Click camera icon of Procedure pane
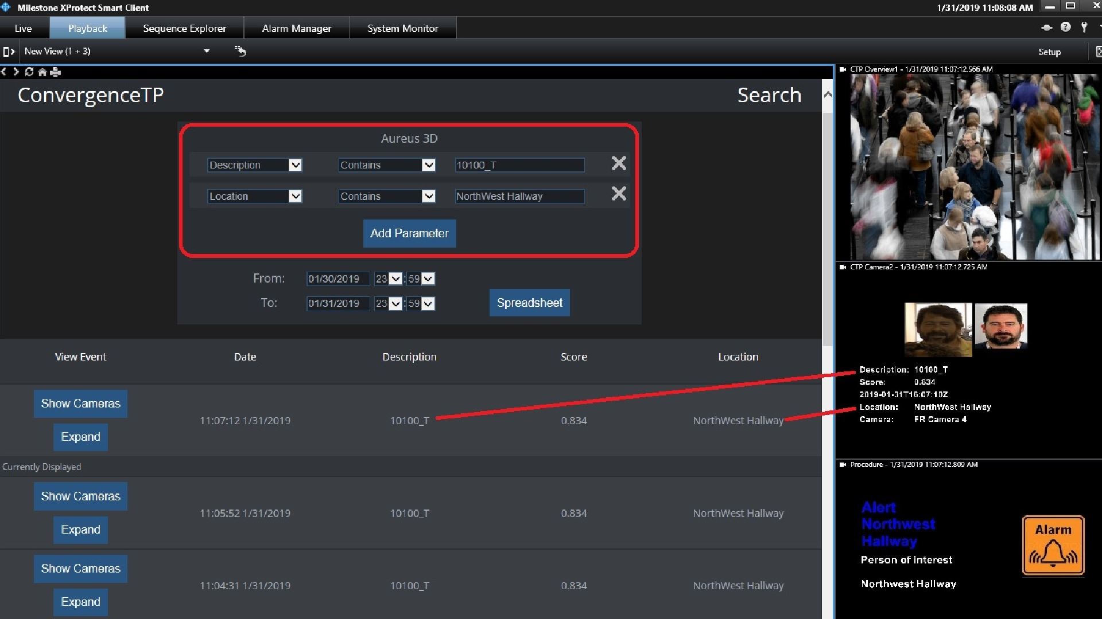This screenshot has width=1102, height=619. click(x=843, y=465)
